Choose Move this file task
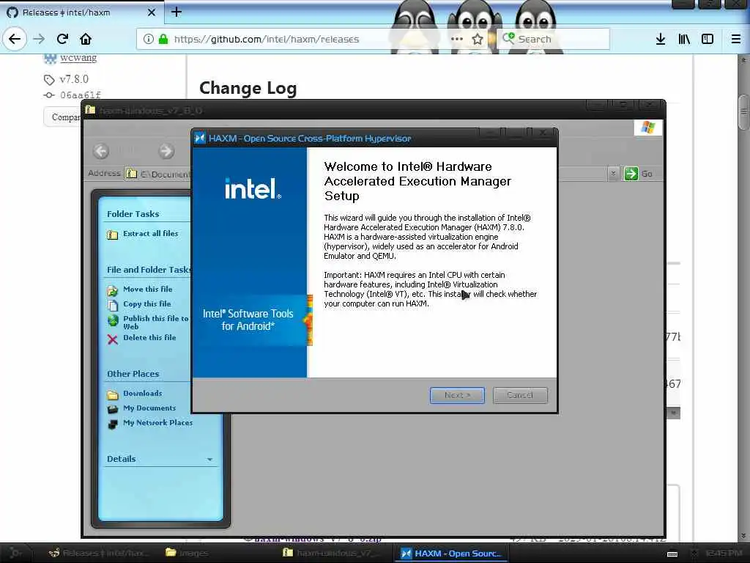Viewport: 750px width, 563px height. pyautogui.click(x=147, y=289)
